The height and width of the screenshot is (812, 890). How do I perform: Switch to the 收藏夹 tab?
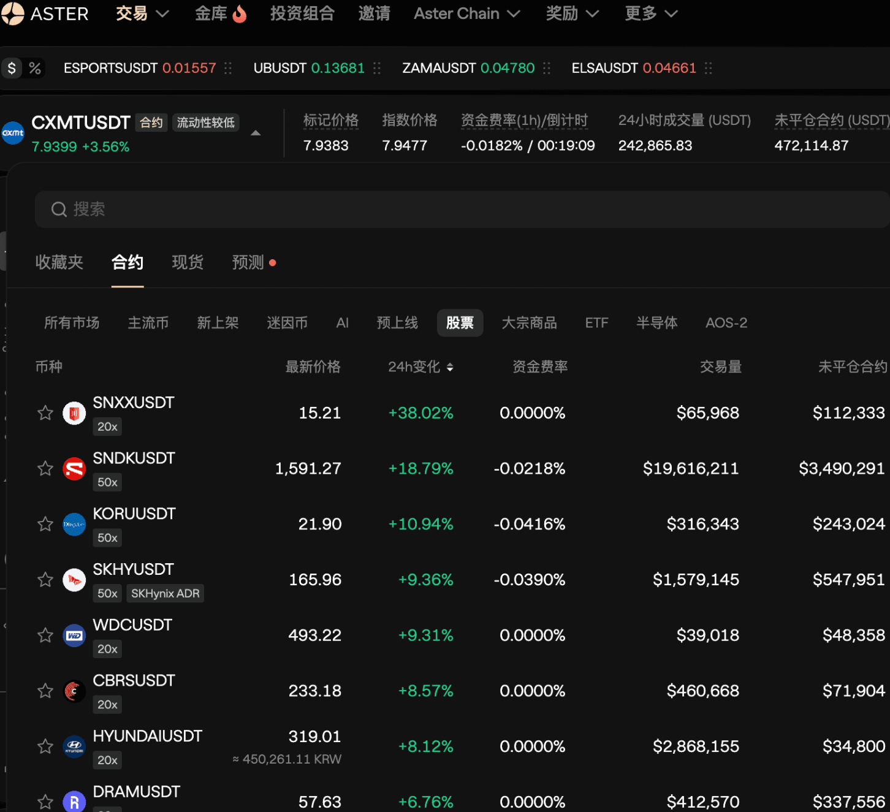(x=59, y=262)
